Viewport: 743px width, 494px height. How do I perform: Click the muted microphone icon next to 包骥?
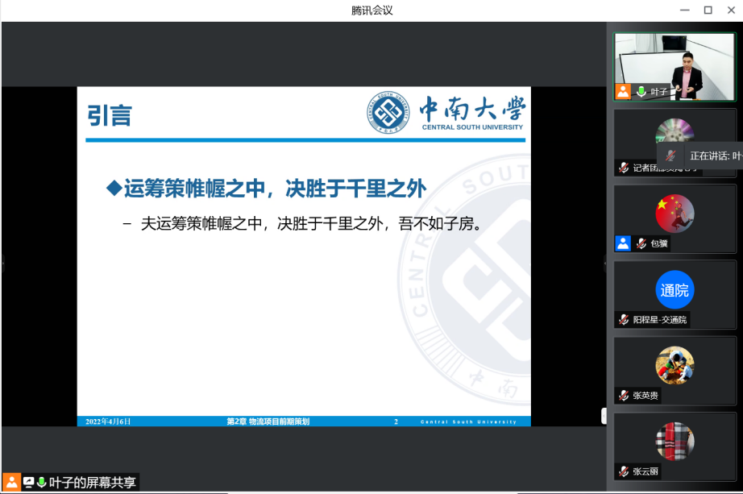(641, 243)
